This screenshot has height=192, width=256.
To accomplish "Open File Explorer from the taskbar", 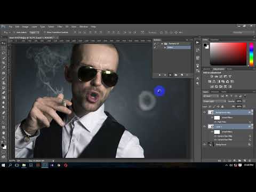I will point(24,165).
